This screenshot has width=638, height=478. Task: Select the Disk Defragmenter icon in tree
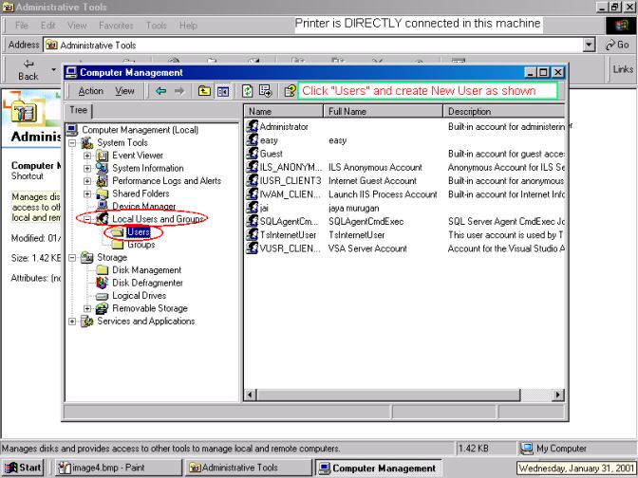(103, 283)
